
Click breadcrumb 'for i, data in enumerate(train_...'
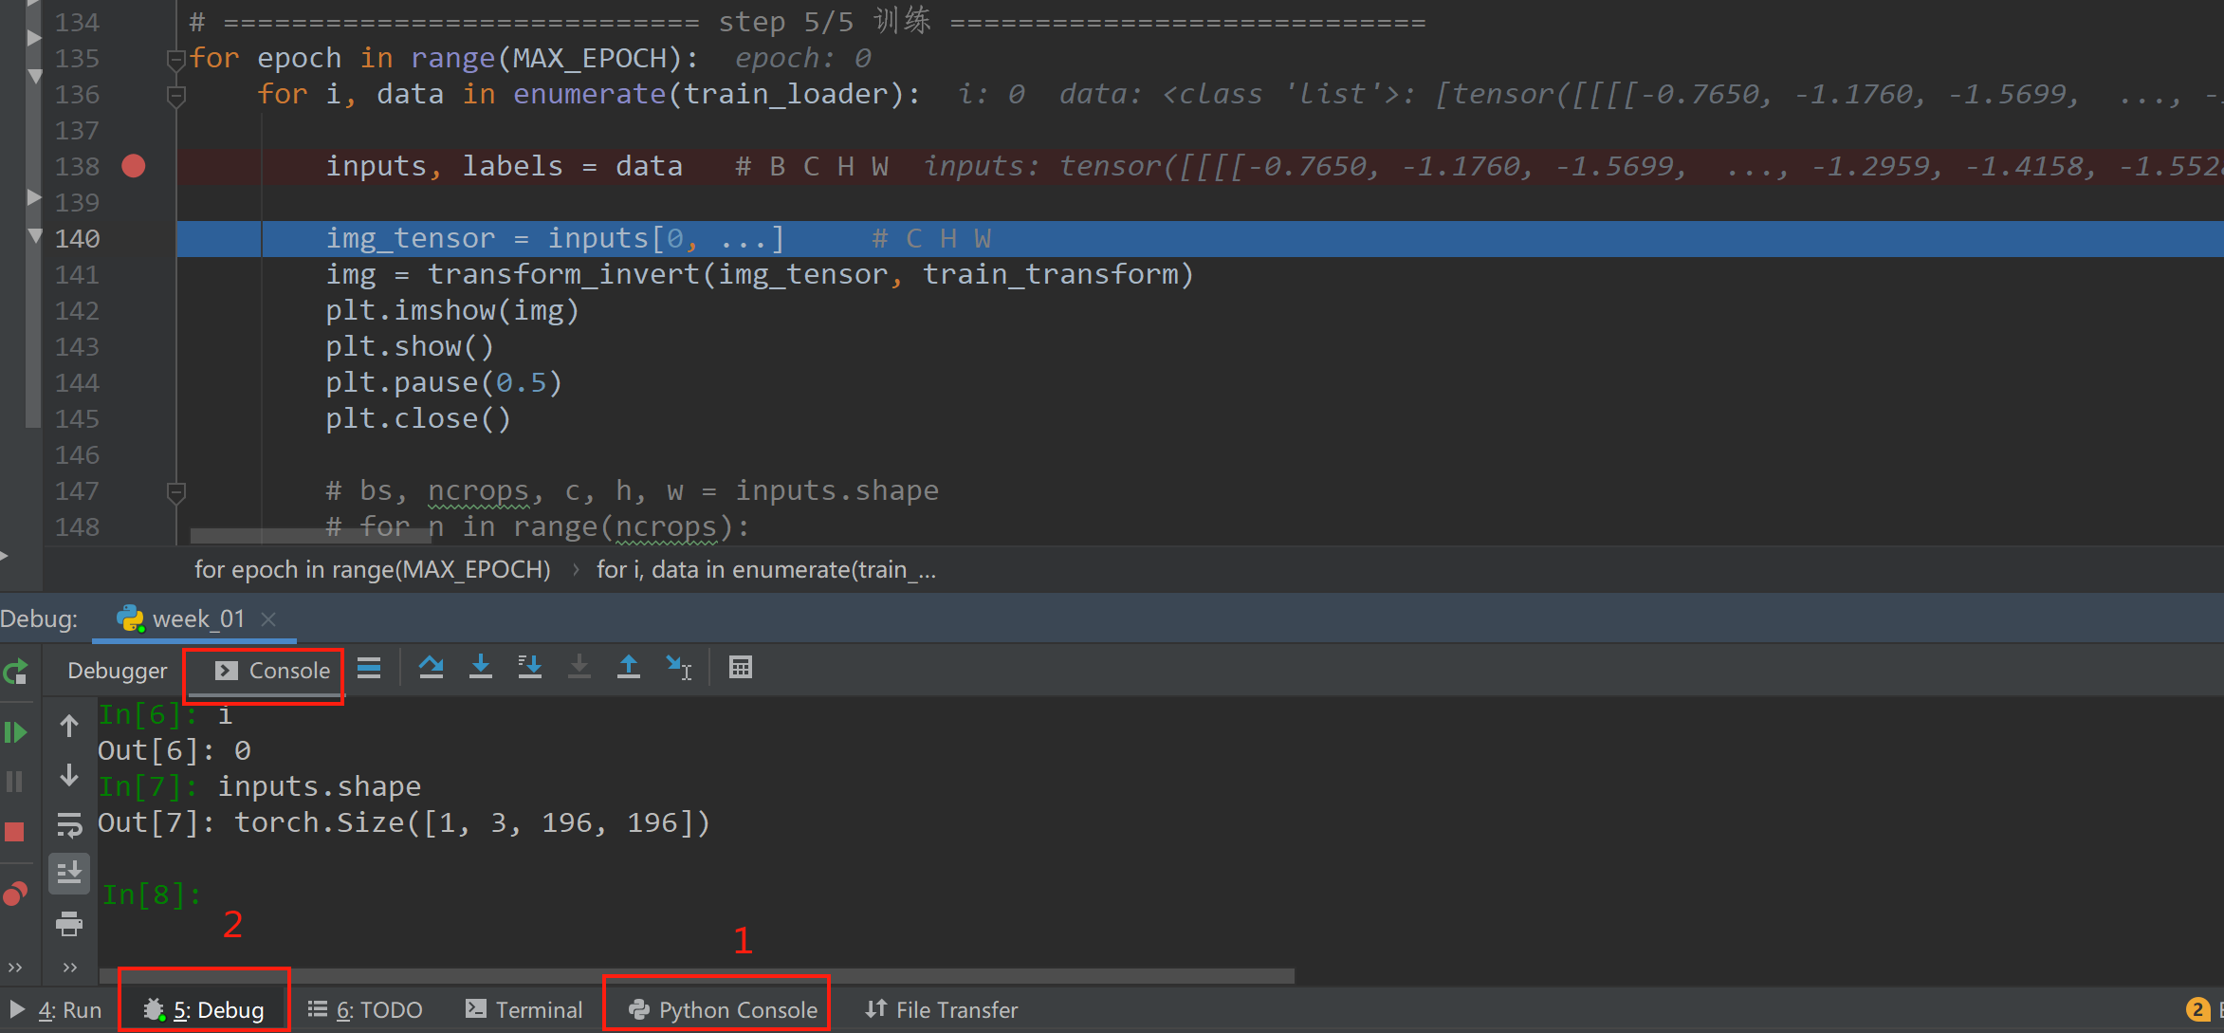(766, 569)
